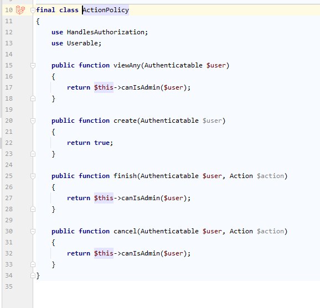Click the 'function' keyword on line 30
This screenshot has height=308, width=320.
pyautogui.click(x=94, y=231)
